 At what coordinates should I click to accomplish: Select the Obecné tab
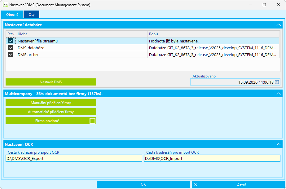tap(12, 15)
